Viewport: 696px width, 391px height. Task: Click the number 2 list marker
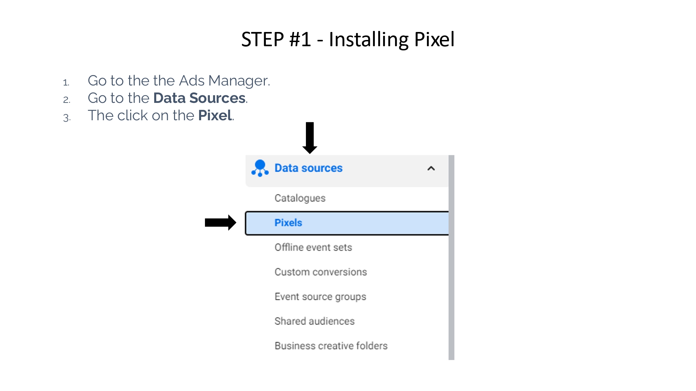coord(66,100)
